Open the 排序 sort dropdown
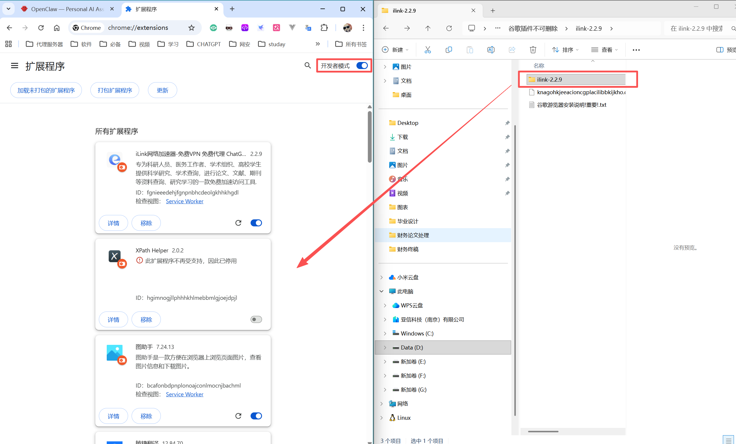The width and height of the screenshot is (736, 444). [x=565, y=50]
